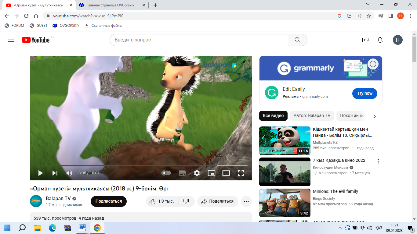This screenshot has height=234, width=417.
Task: Open the Chrome three-dot menu
Action: pyautogui.click(x=410, y=16)
